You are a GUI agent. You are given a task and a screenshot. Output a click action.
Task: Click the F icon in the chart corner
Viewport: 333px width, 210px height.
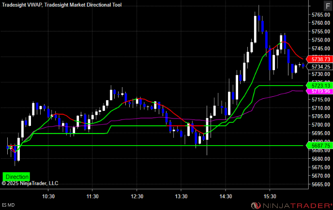coord(328,6)
